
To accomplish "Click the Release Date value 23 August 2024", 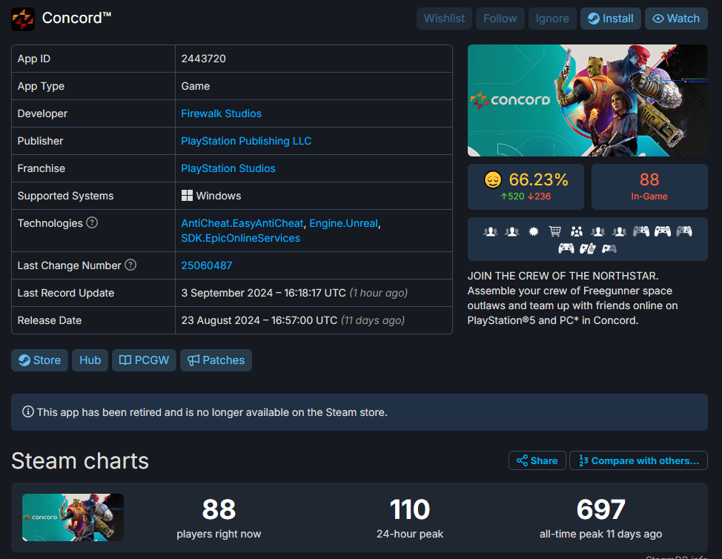I will pyautogui.click(x=293, y=320).
